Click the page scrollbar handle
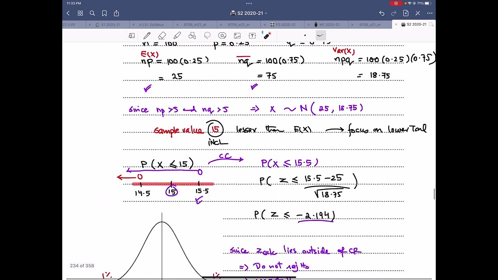 coord(434,194)
